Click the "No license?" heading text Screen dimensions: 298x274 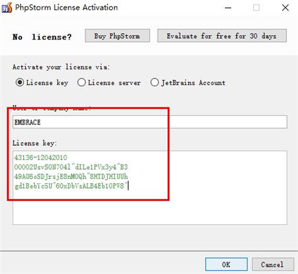coord(42,37)
